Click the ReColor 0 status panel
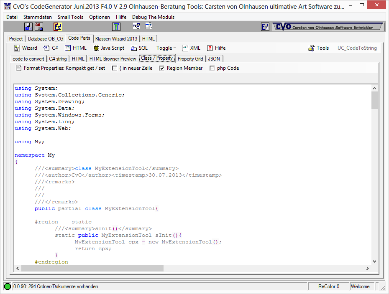 [x=329, y=286]
